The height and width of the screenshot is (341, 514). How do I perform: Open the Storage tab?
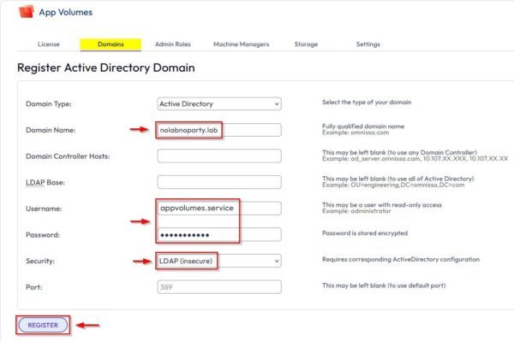point(306,44)
